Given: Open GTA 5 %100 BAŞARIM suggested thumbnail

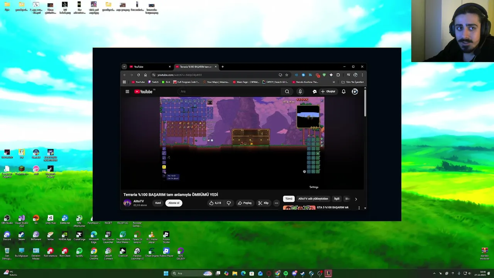Looking at the screenshot, I should click(x=299, y=208).
